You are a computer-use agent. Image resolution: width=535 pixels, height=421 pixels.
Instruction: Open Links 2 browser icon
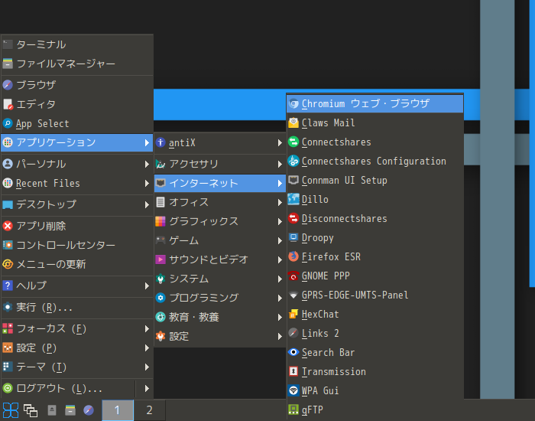click(x=293, y=333)
